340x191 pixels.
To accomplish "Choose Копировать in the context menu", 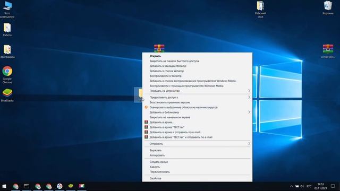I will click(x=197, y=155).
